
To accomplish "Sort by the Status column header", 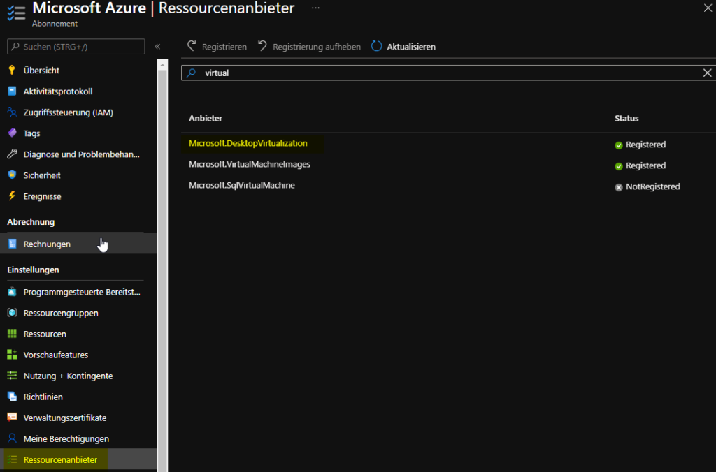I will (x=626, y=118).
